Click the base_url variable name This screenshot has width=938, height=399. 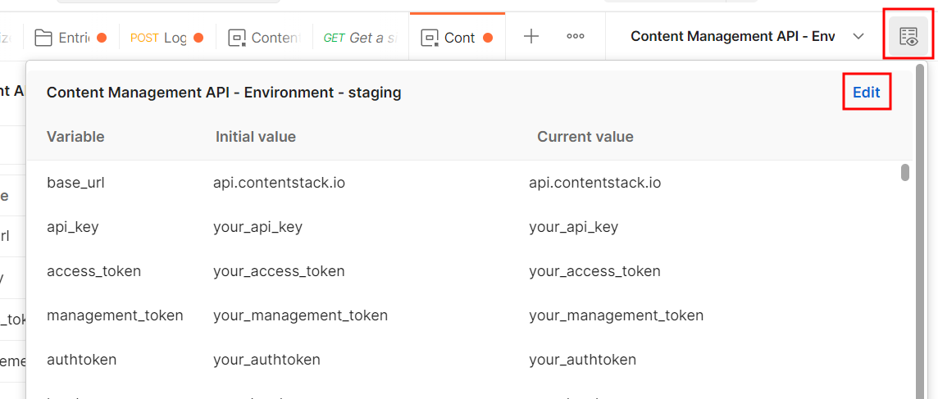[x=75, y=183]
